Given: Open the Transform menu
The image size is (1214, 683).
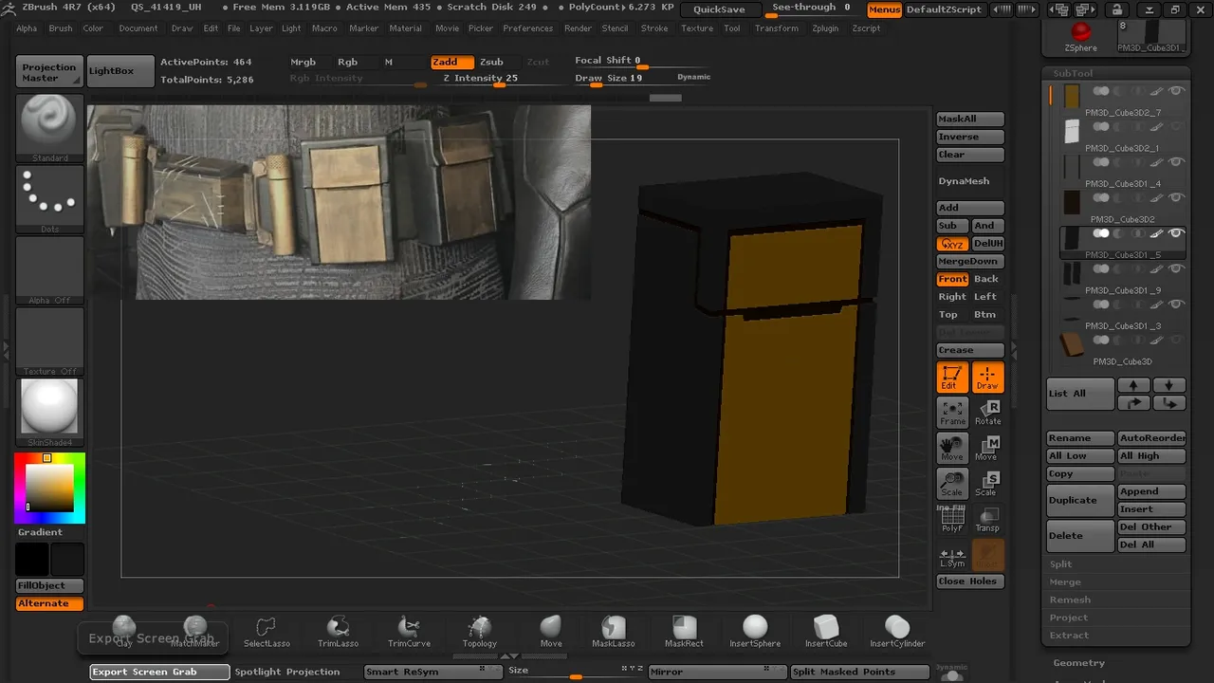Looking at the screenshot, I should pos(777,28).
